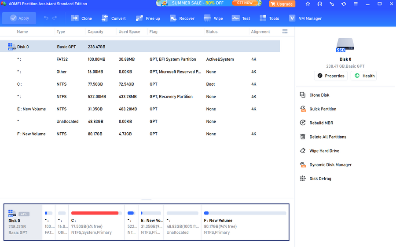Click the 80.17GB capacity cell
The image size is (396, 247).
pos(95,134)
